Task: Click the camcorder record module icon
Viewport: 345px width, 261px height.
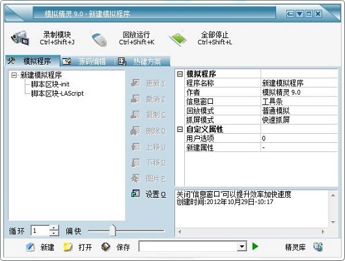Action: pos(20,38)
